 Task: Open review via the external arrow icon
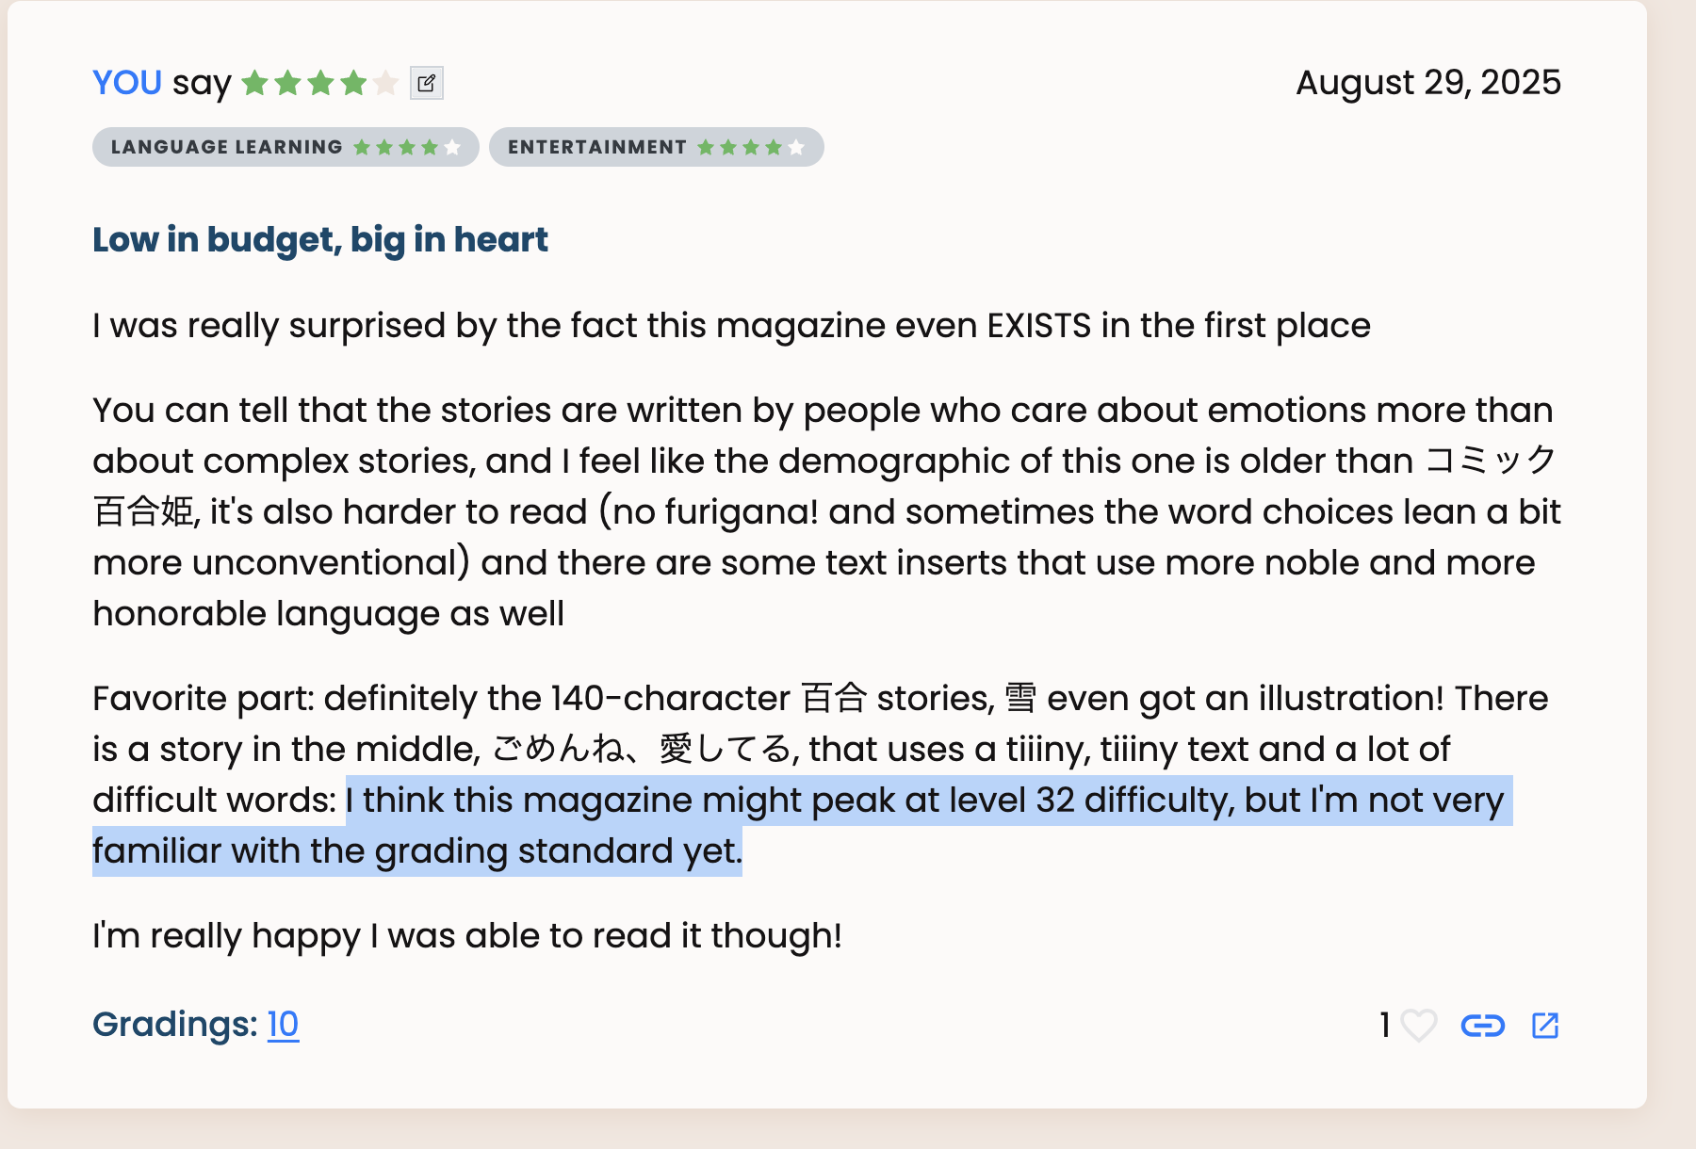point(1545,1025)
